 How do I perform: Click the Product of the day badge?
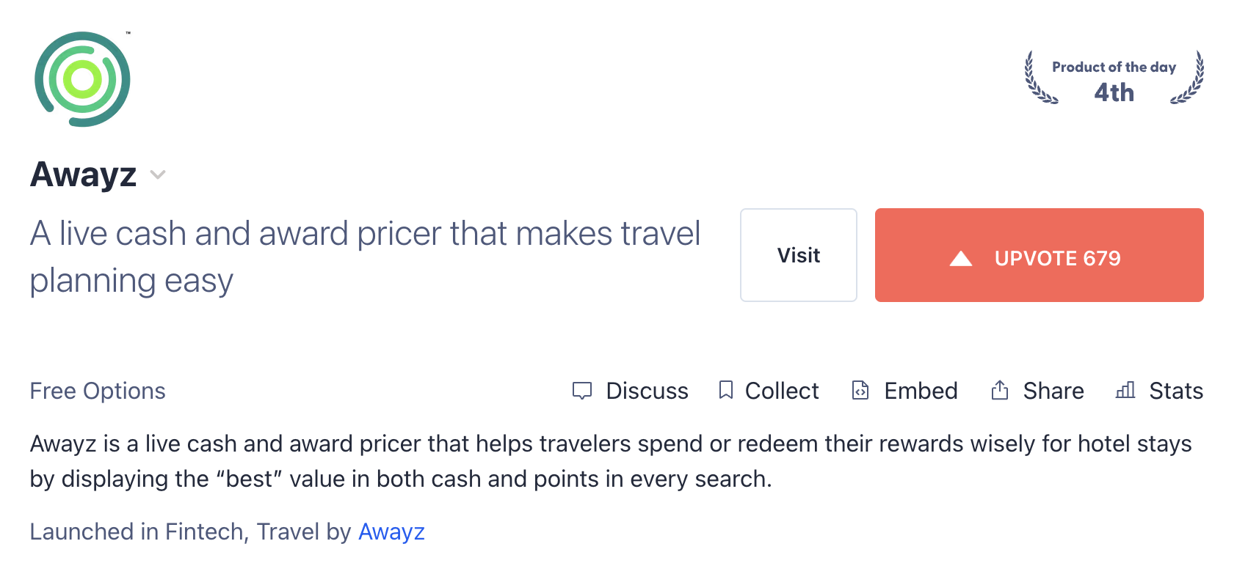tap(1114, 79)
